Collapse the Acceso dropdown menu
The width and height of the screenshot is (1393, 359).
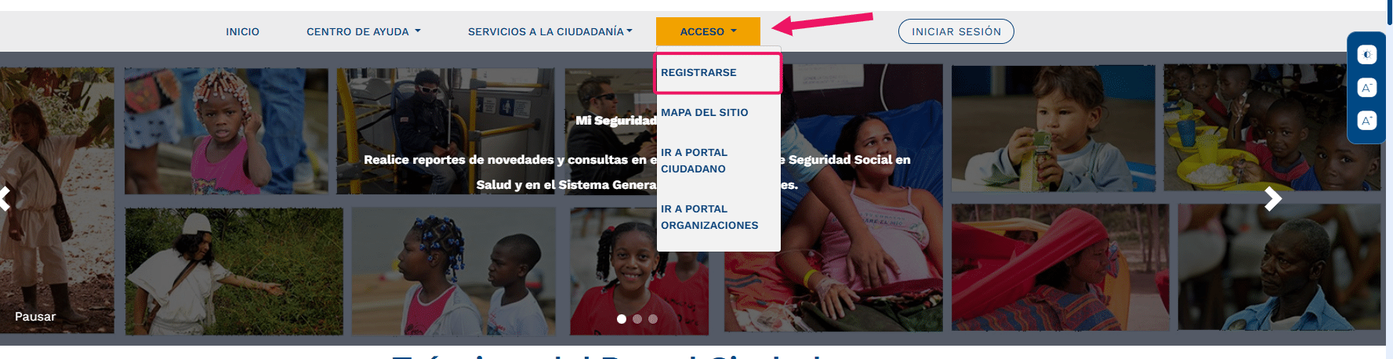click(708, 31)
